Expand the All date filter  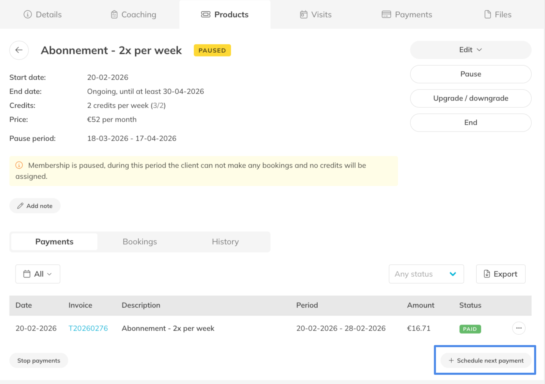point(38,274)
